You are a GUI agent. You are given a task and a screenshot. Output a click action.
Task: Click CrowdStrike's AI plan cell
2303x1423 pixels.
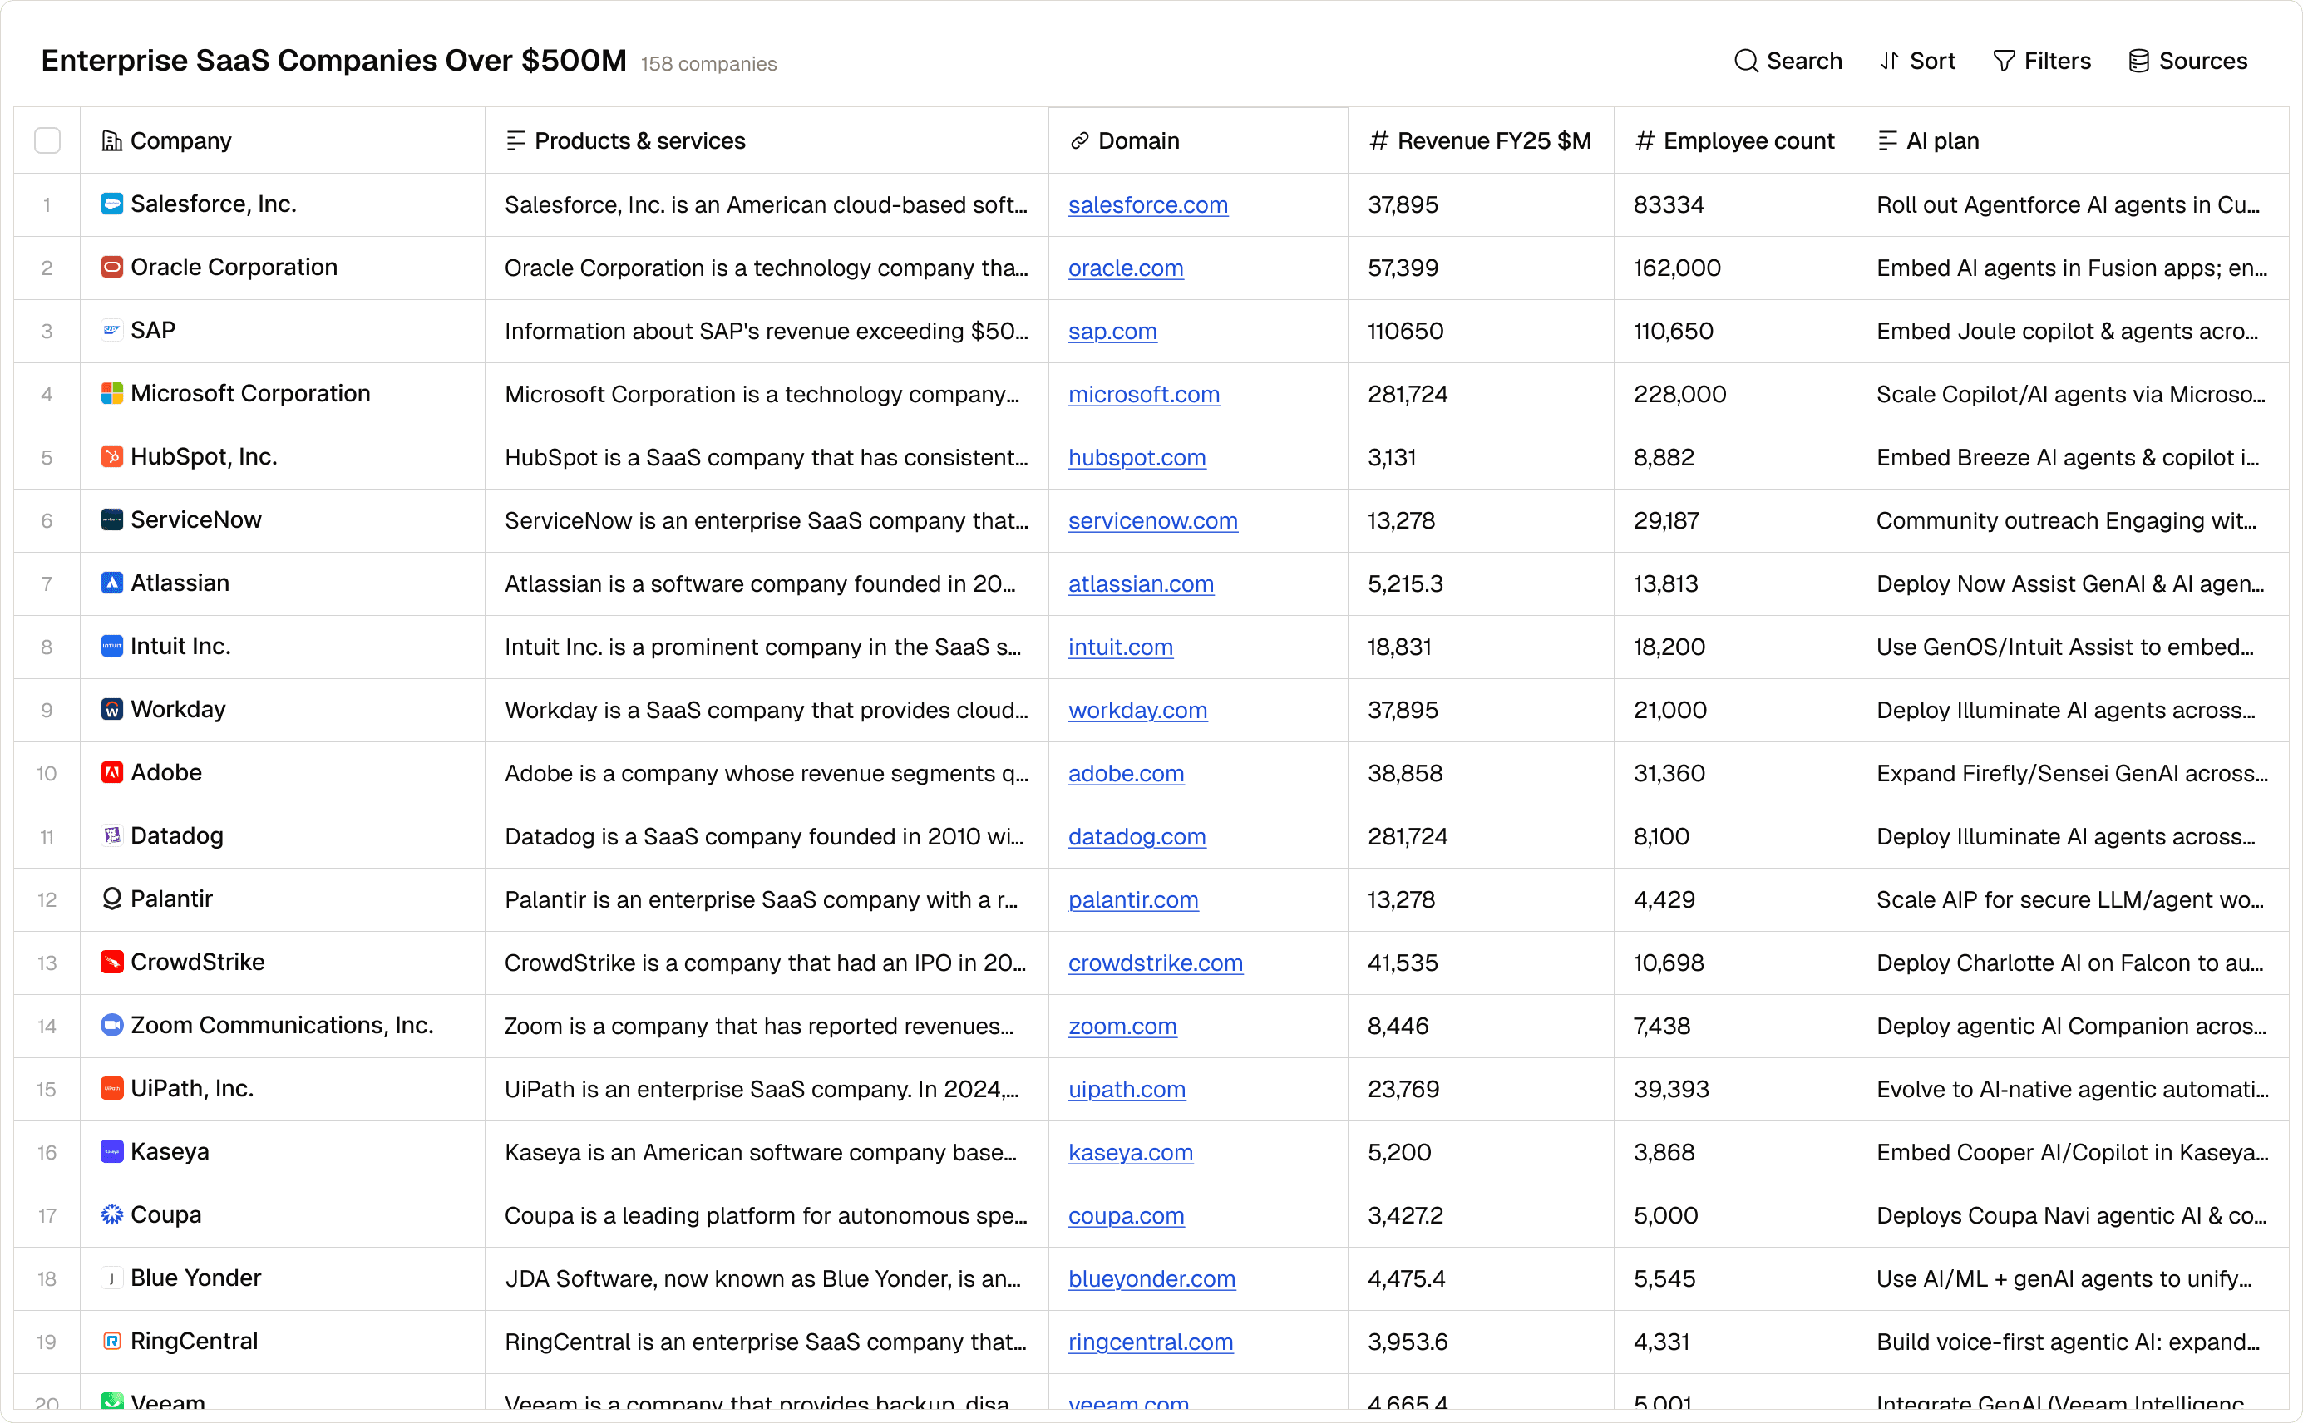point(2073,962)
